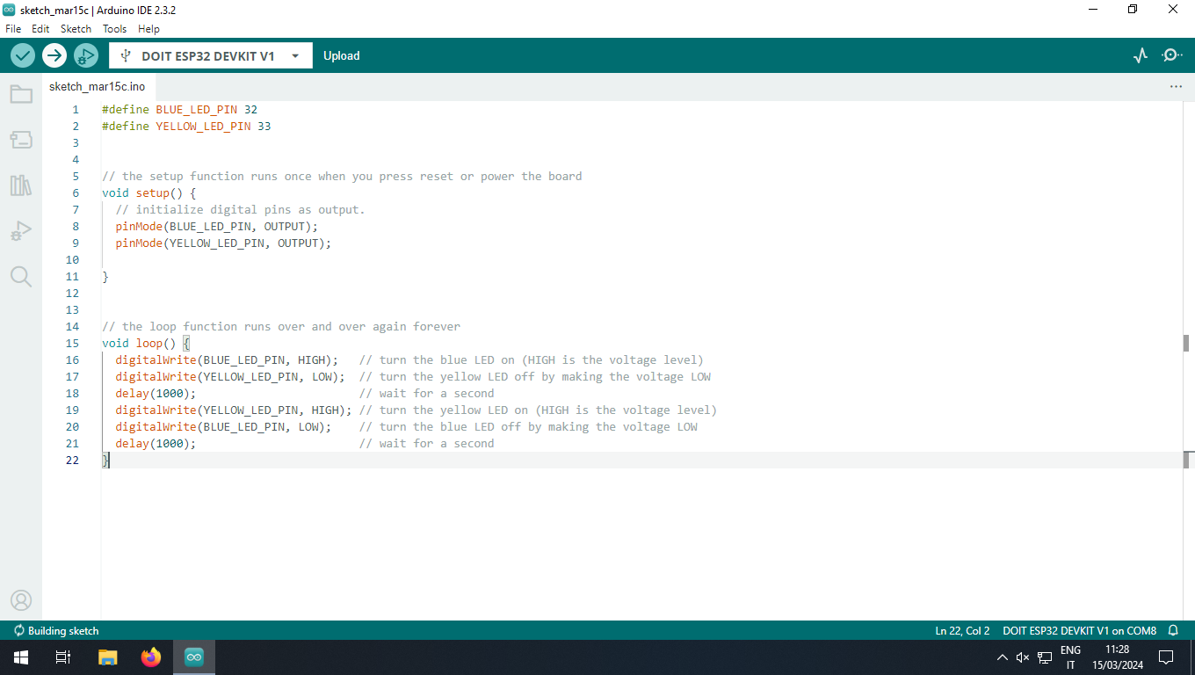The width and height of the screenshot is (1195, 675).
Task: Launch Firefox from the taskbar
Action: pos(151,657)
